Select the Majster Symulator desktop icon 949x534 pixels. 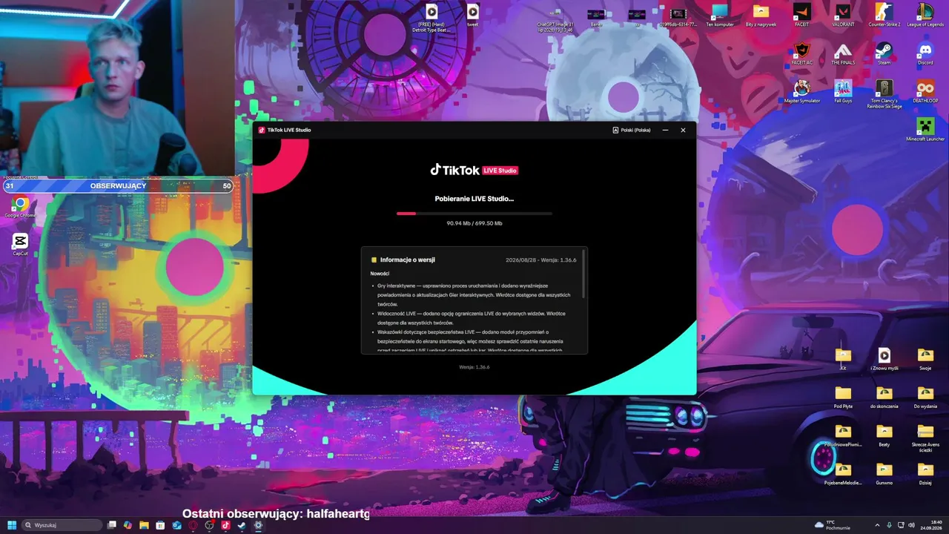pos(801,91)
